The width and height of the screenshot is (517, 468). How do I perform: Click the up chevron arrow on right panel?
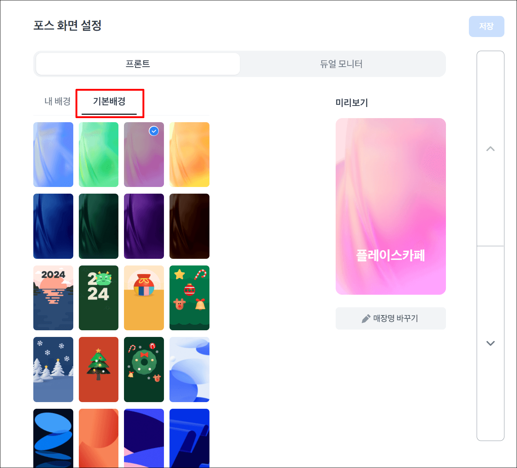click(x=490, y=149)
